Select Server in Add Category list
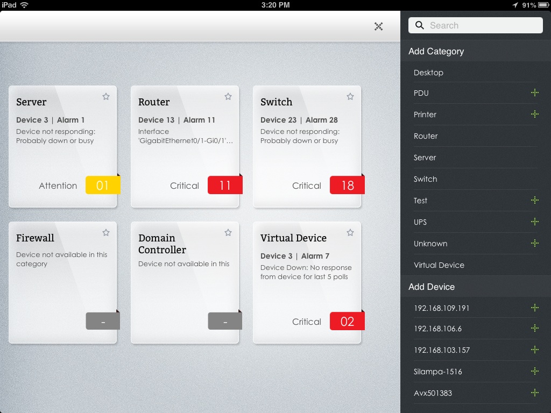Viewport: 551px width, 413px height. coord(476,158)
